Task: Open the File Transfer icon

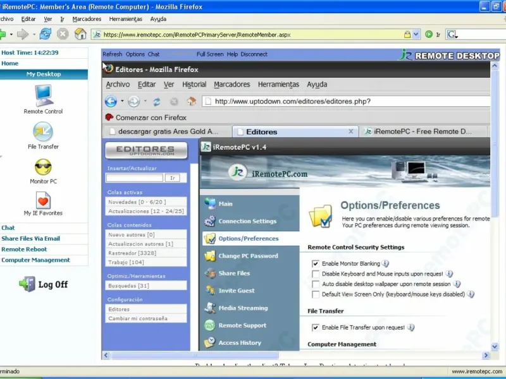Action: [43, 131]
